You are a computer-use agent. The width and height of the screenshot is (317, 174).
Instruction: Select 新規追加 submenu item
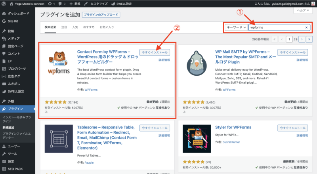coord(8,128)
